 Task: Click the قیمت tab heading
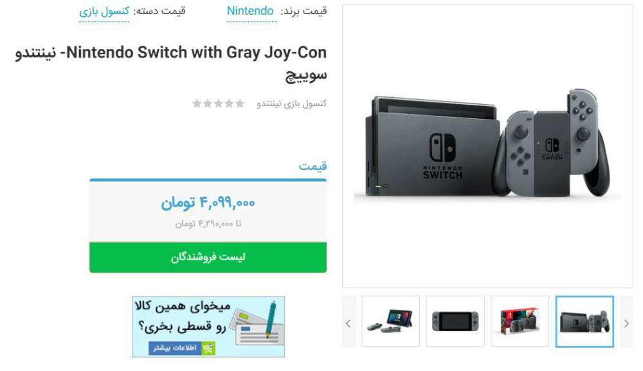click(312, 166)
